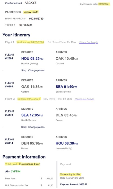This screenshot has width=113, height=189.
Task: Click flight number 6414 label
Action: [9, 143]
